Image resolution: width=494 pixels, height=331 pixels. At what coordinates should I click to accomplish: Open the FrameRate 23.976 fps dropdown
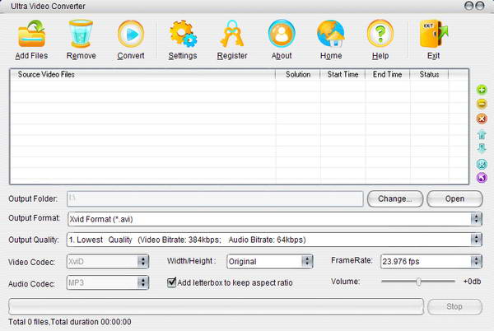[x=476, y=261]
